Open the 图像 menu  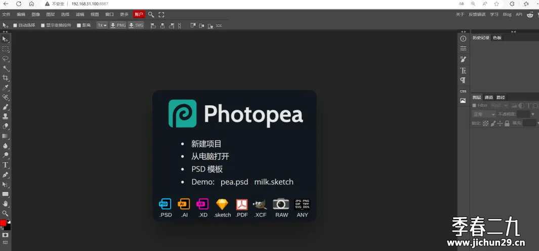pyautogui.click(x=36, y=15)
